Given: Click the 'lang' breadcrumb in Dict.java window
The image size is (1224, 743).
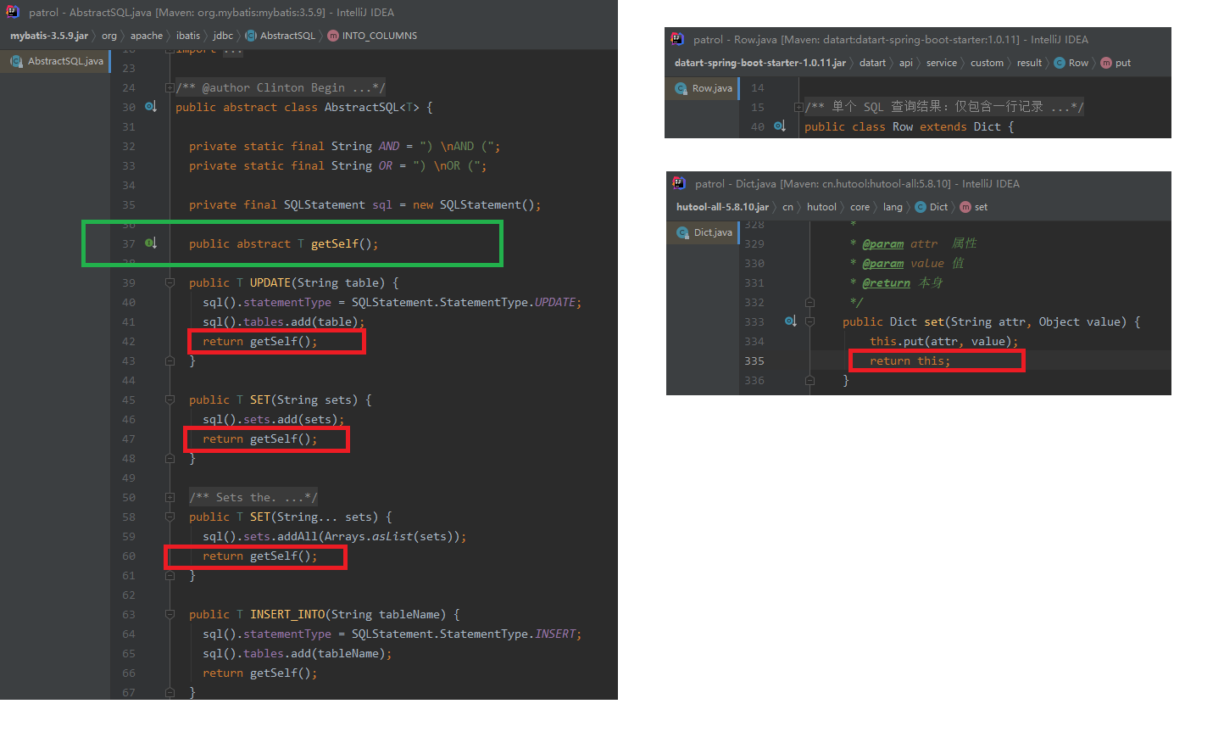Looking at the screenshot, I should [x=893, y=207].
